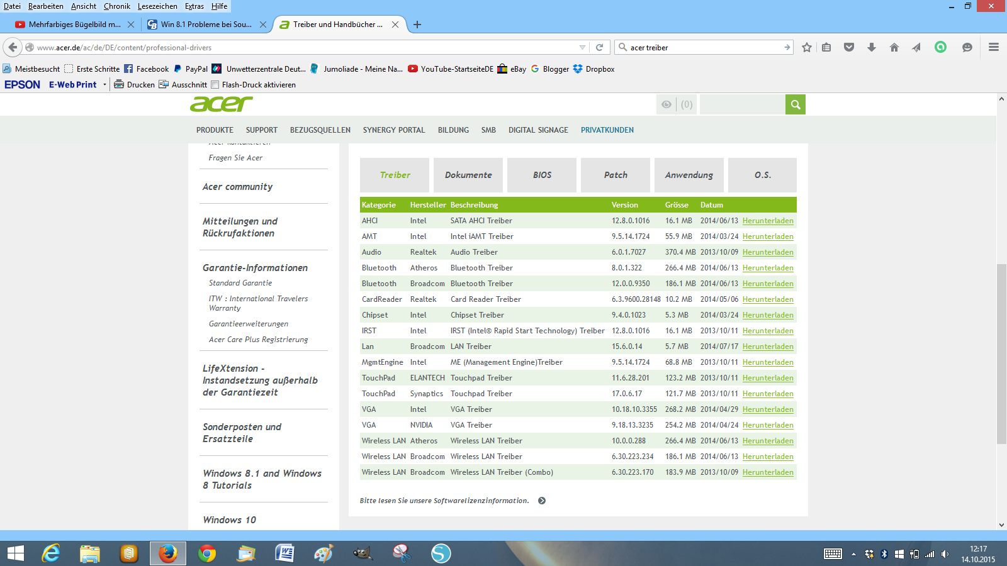Open the SUPPORT navigation menu
Image resolution: width=1007 pixels, height=566 pixels.
(x=262, y=130)
